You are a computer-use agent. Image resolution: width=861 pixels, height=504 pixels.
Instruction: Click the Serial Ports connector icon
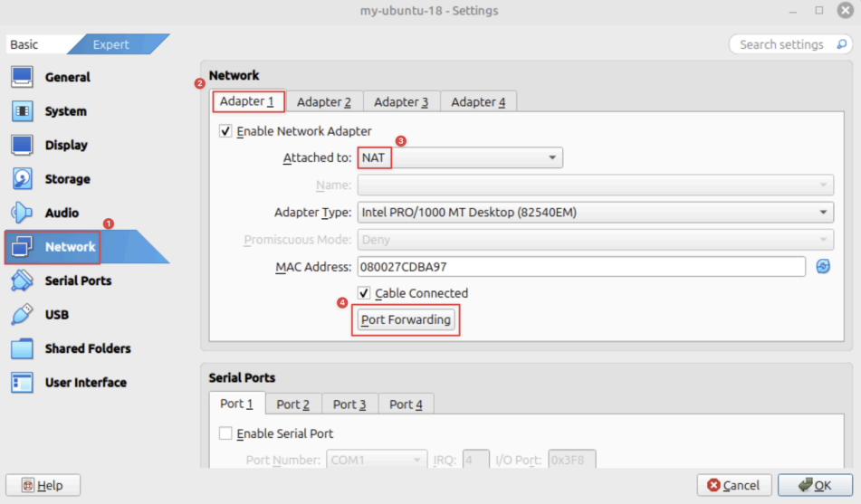(x=22, y=281)
